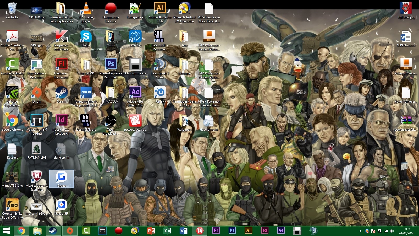Select the CSGO folder shortcut on the desktop
419x236 pixels.
click(x=111, y=39)
